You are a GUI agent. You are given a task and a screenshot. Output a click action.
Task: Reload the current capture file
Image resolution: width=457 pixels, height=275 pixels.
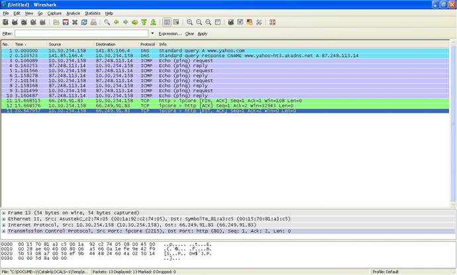tap(84, 22)
